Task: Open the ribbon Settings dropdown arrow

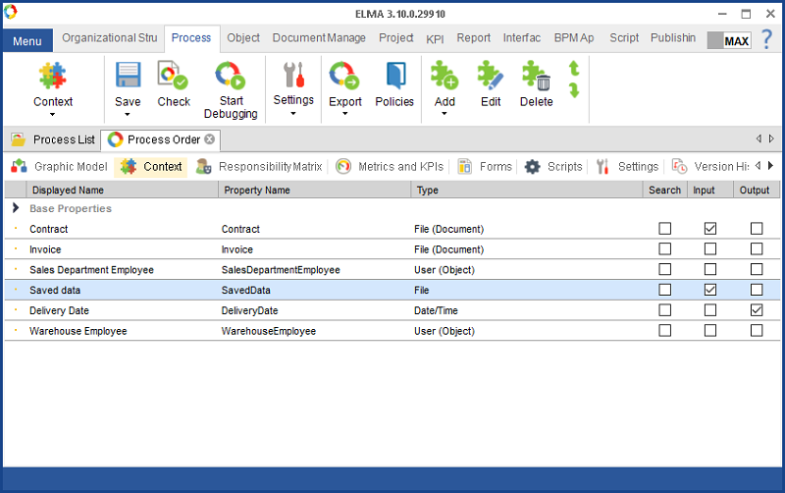Action: tap(293, 114)
